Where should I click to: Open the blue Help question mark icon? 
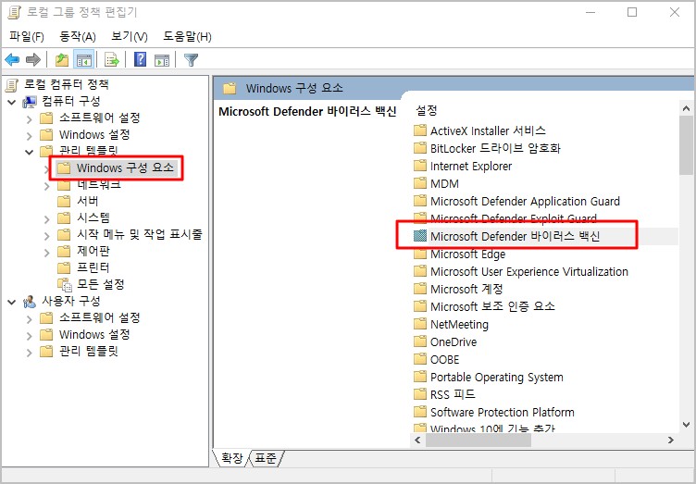click(x=141, y=59)
